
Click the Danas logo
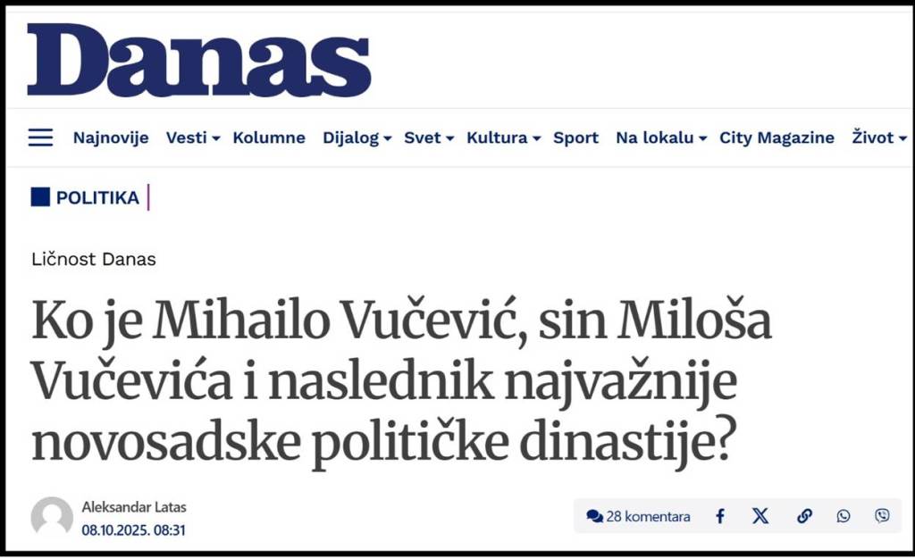198,60
